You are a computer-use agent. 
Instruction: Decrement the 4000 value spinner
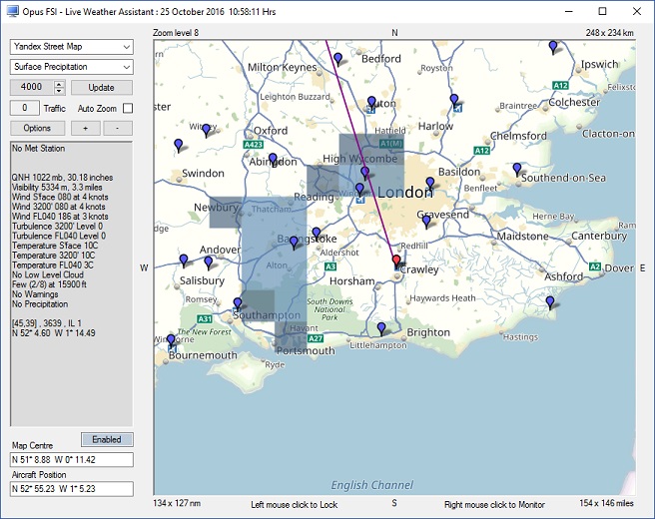[x=59, y=91]
